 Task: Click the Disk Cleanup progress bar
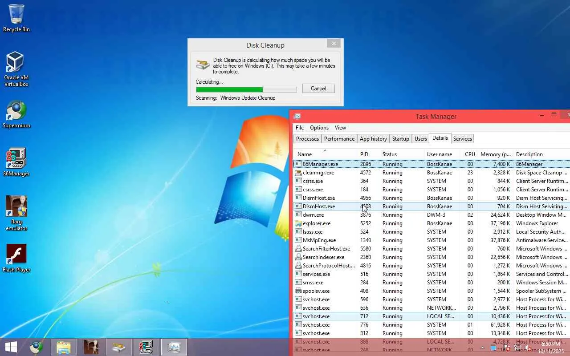coord(246,89)
